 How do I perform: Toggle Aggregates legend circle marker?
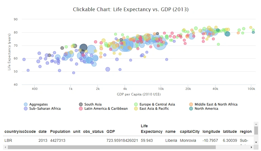pos(26,104)
